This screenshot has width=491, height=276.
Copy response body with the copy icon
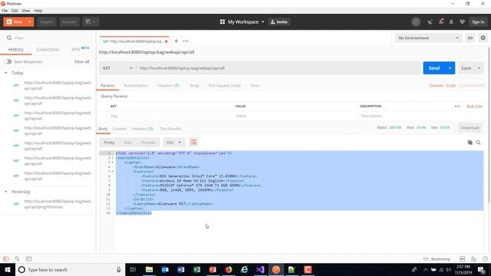470,143
